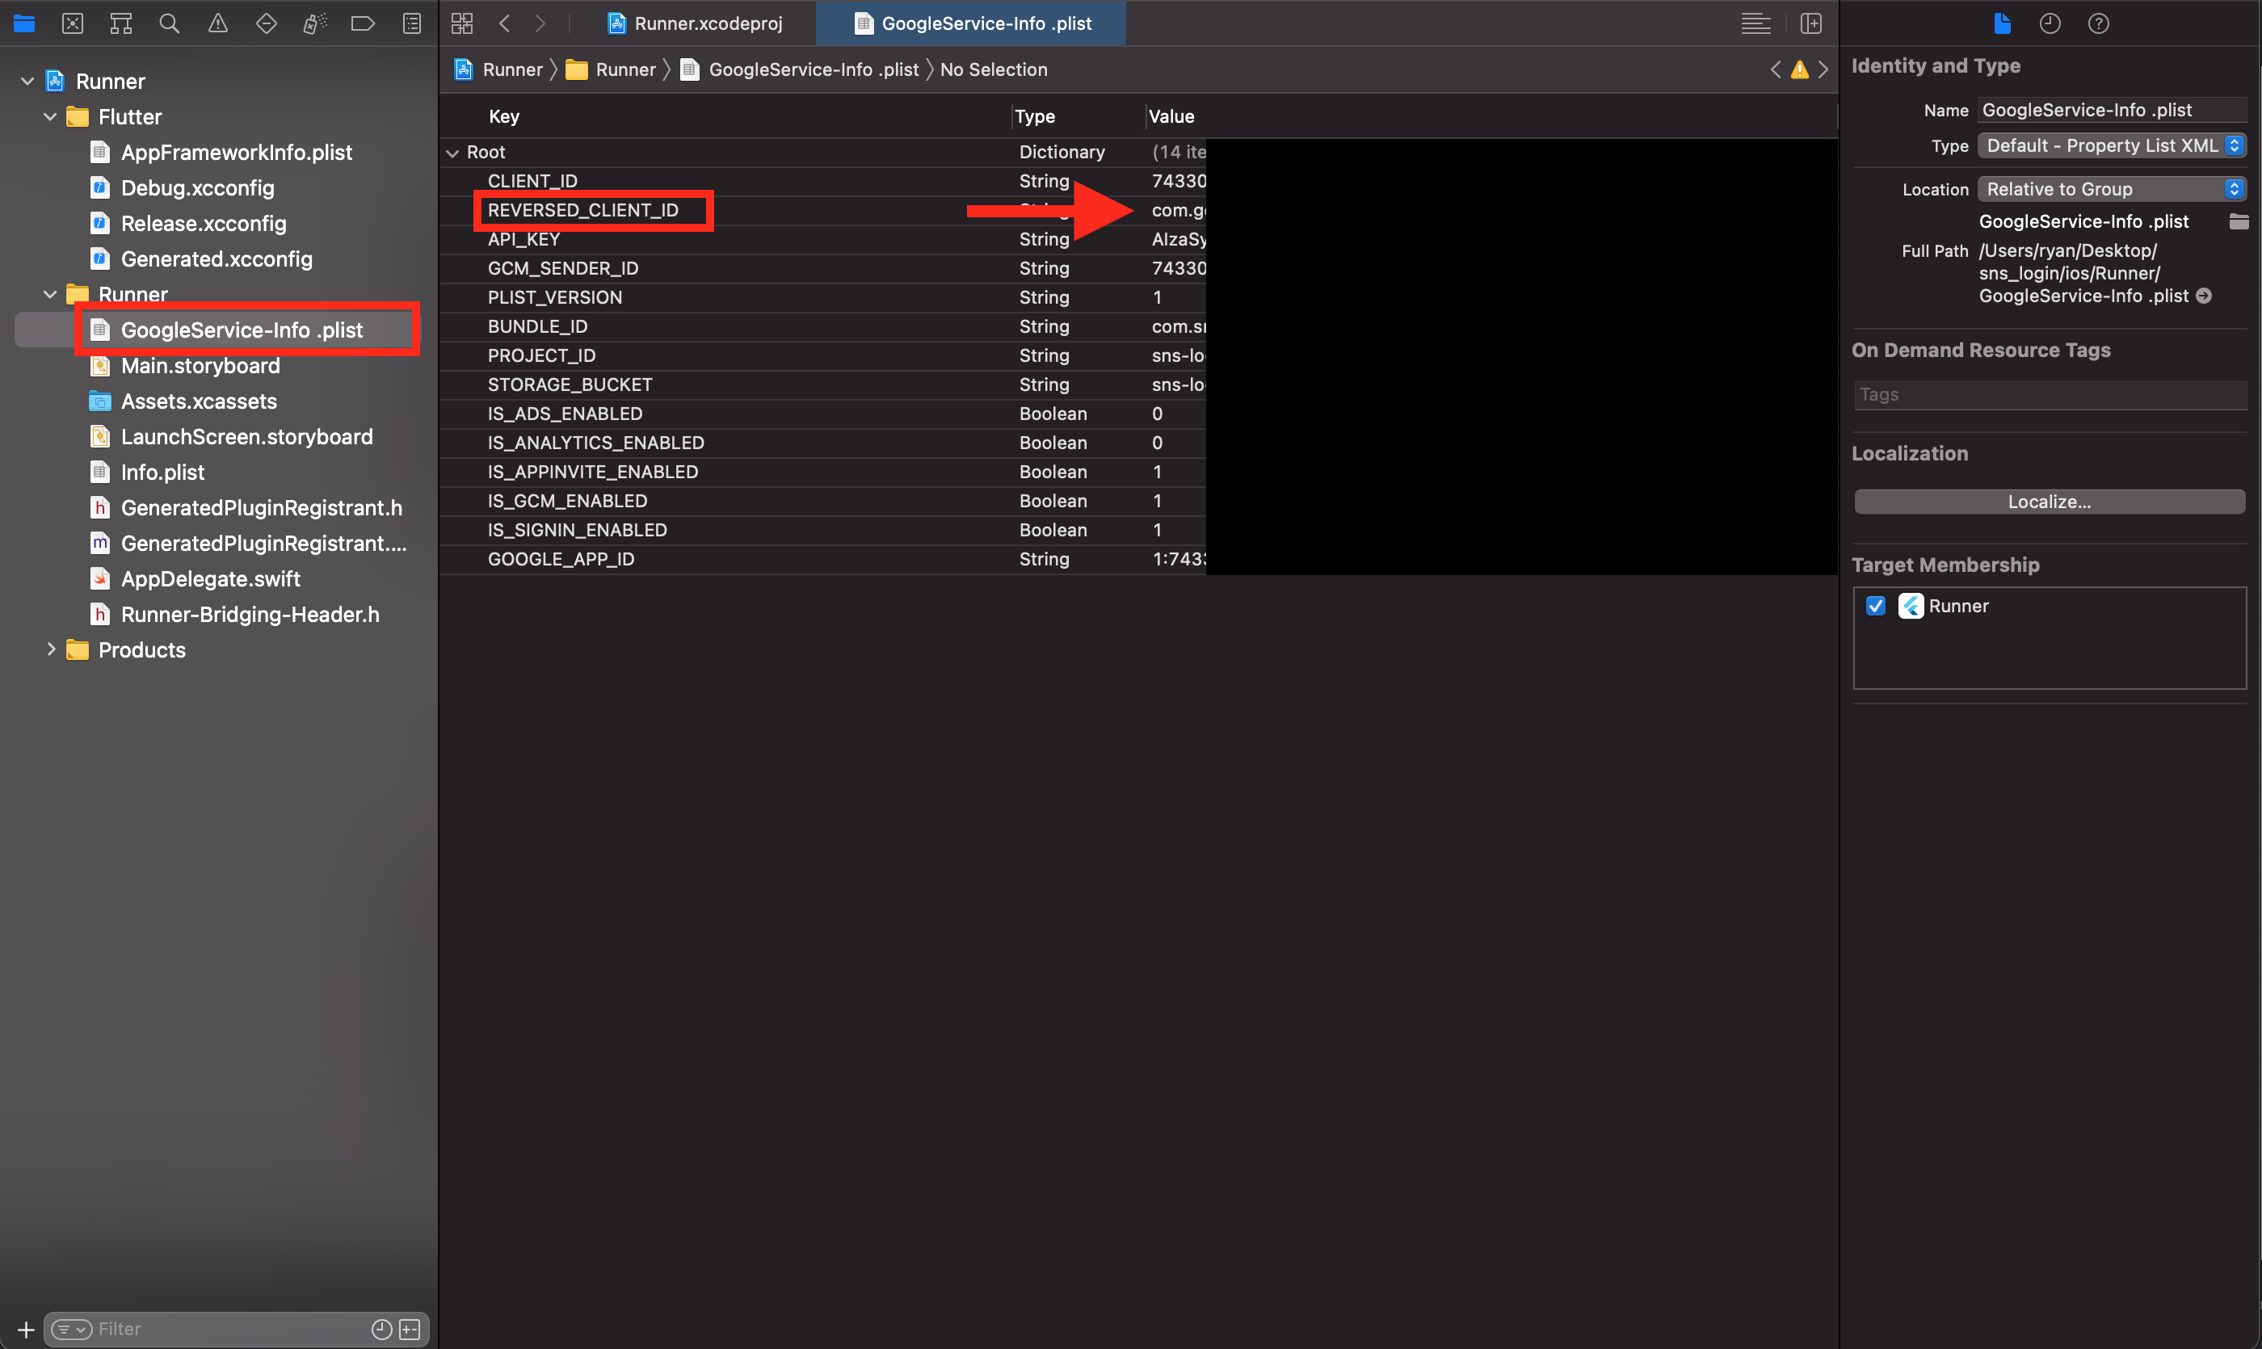
Task: Open the Type Property List XML dropdown
Action: pos(2111,145)
